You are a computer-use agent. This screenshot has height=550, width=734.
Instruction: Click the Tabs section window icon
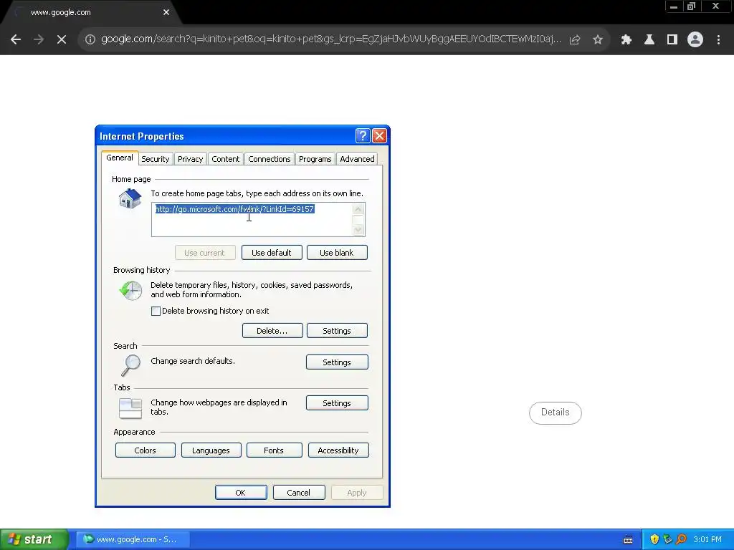(x=130, y=407)
